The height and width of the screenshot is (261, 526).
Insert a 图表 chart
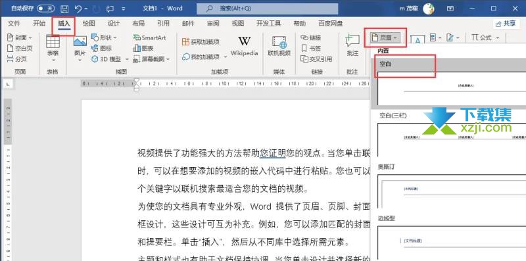(143, 48)
